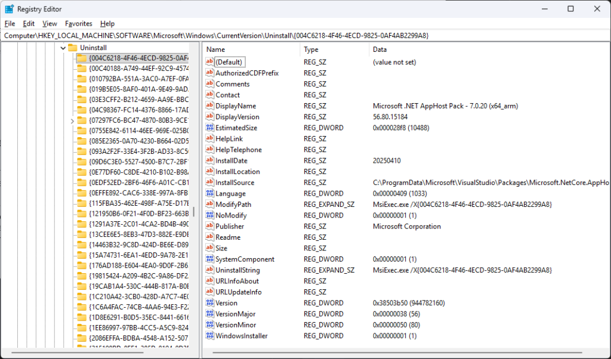Select the {0755E842-6114-46EE key
The image size is (611, 359).
pyautogui.click(x=138, y=131)
